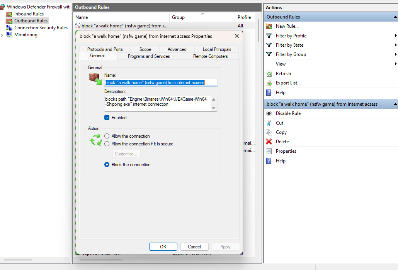Click the blocked rule icon in list row

(x=78, y=25)
